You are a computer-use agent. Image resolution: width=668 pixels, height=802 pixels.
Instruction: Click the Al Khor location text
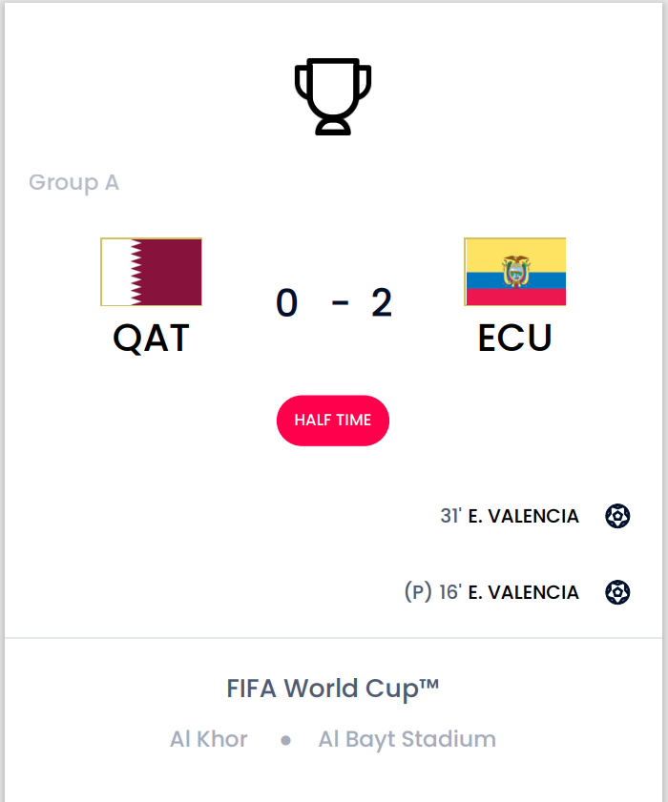209,739
